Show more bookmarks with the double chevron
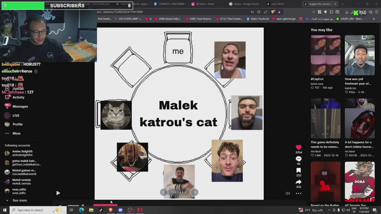 pyautogui.click(x=374, y=19)
